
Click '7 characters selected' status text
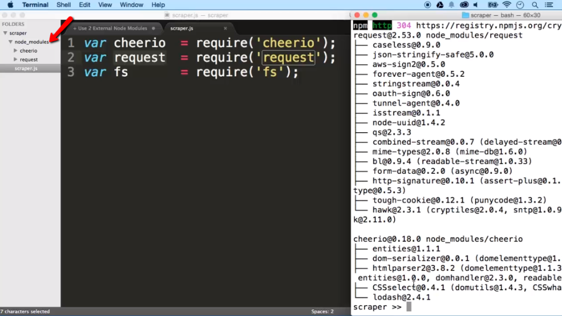coord(25,312)
